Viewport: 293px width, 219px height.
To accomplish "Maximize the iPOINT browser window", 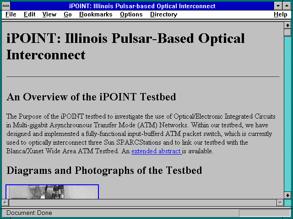I will (x=287, y=6).
